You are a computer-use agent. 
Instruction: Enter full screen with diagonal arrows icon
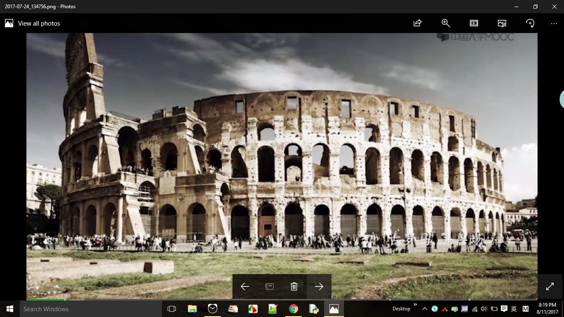[x=550, y=286]
